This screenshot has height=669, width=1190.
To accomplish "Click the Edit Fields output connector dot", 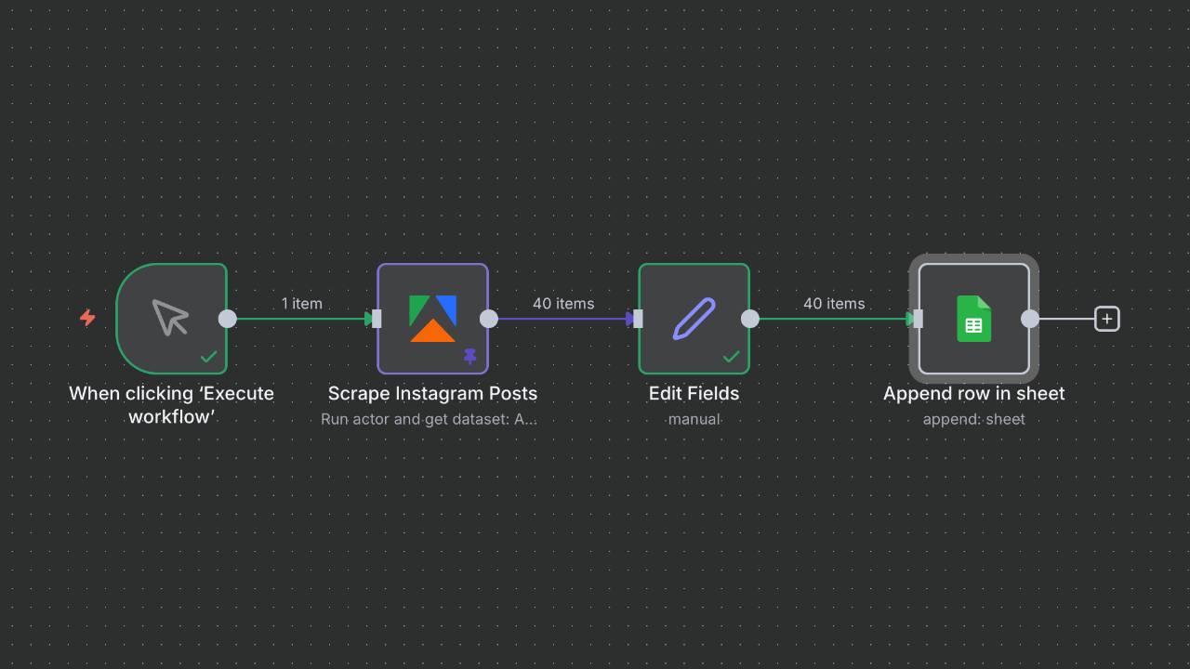I will 750,319.
